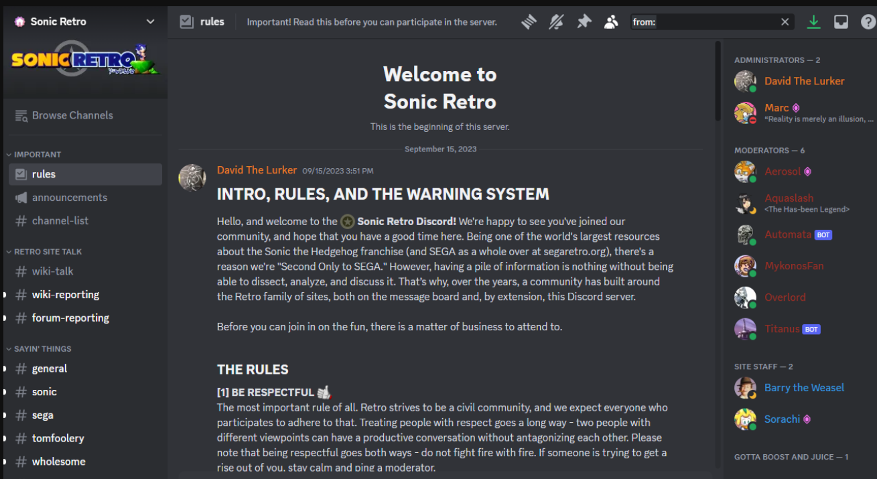Click the 'September 15, 2023' date divider label
877x479 pixels.
coord(440,149)
